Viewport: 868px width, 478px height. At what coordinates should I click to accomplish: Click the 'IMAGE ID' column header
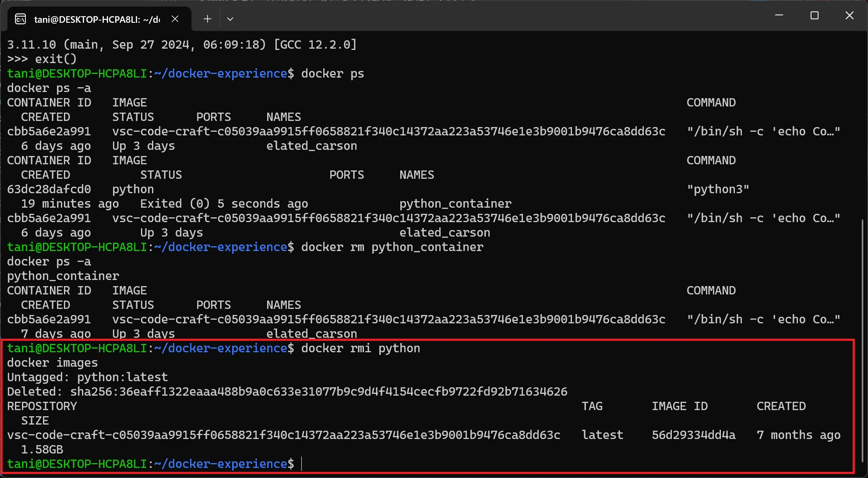point(680,406)
